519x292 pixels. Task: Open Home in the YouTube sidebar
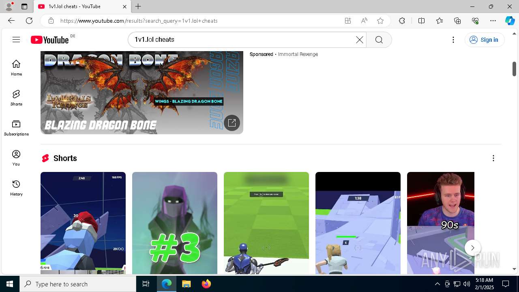[16, 68]
